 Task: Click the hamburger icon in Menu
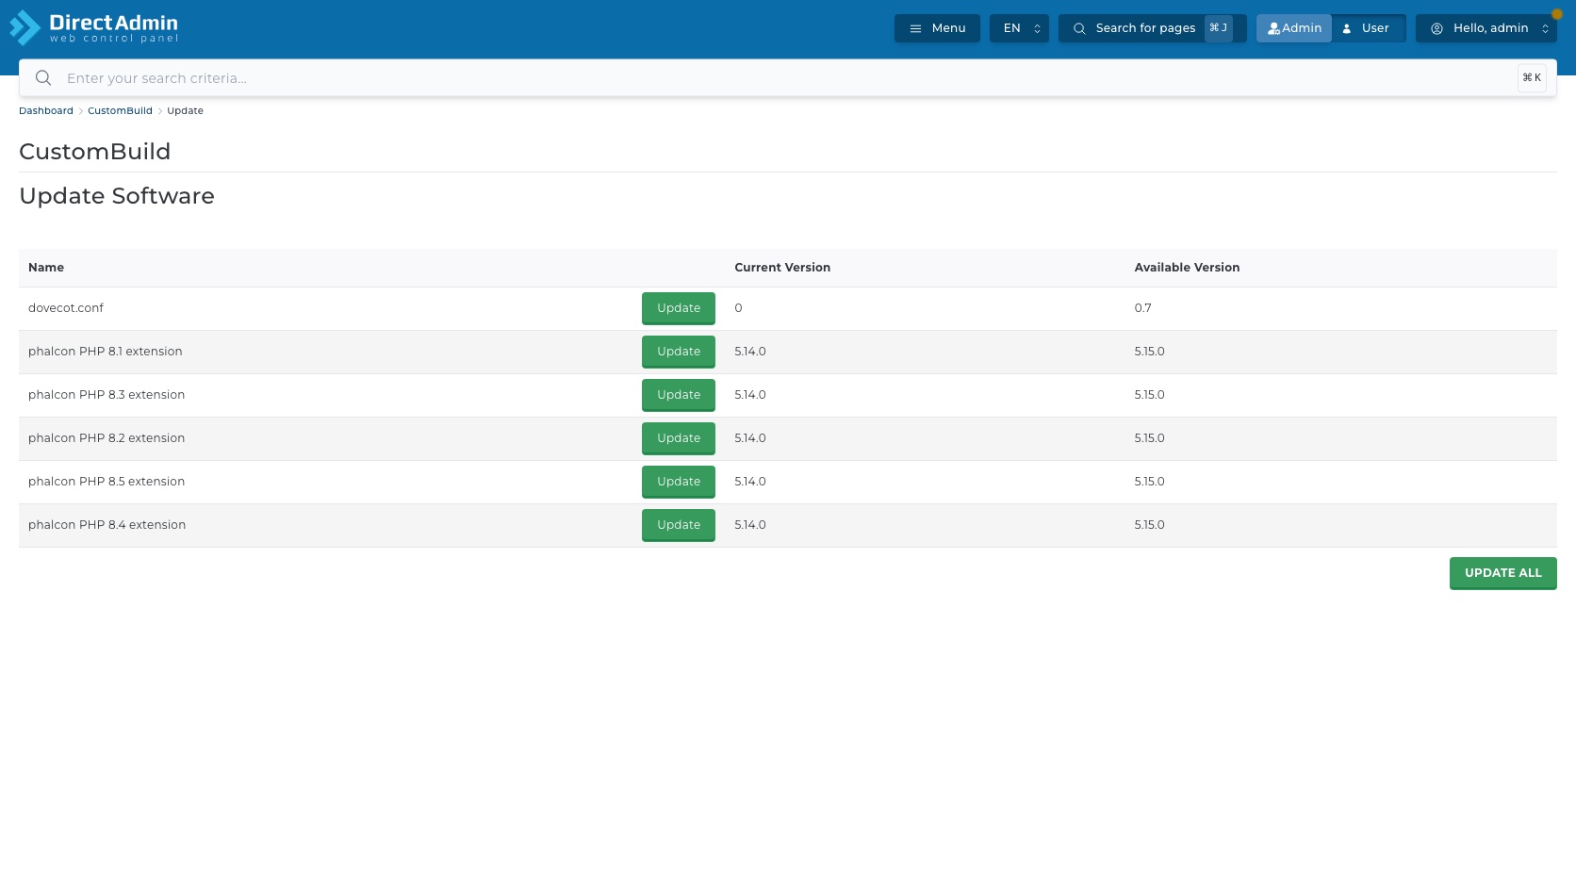(915, 28)
